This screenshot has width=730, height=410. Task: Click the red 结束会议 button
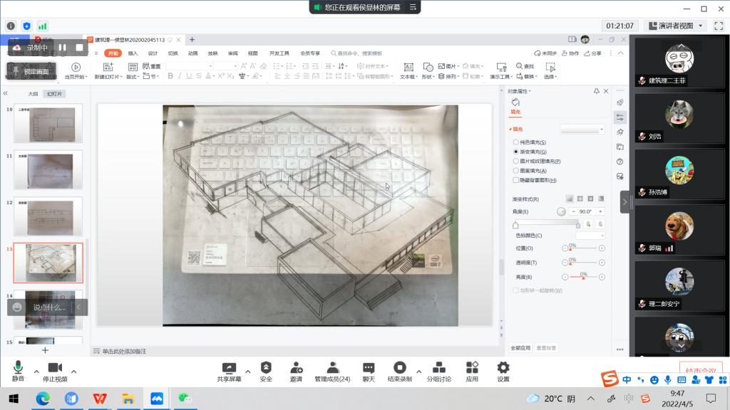point(701,371)
